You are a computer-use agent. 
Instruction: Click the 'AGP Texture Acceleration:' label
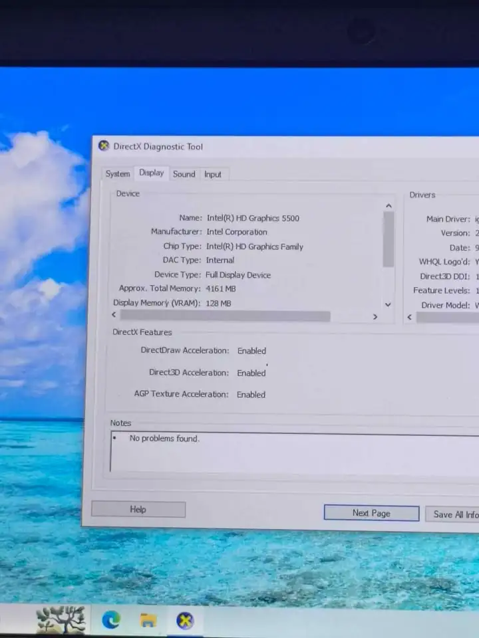[181, 394]
